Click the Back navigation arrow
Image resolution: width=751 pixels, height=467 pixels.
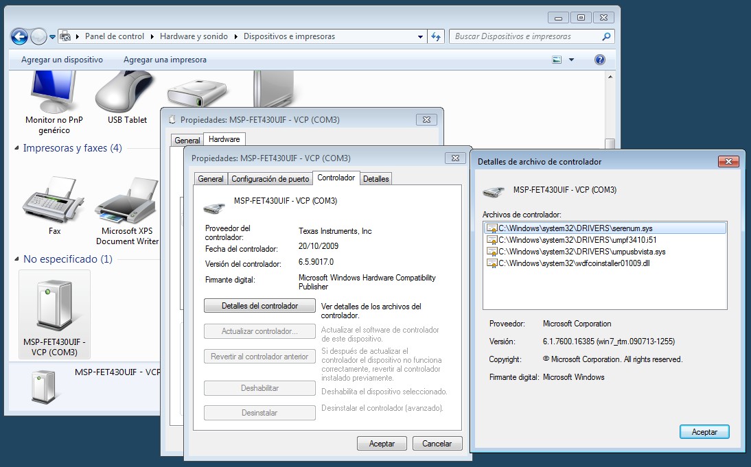click(x=19, y=36)
